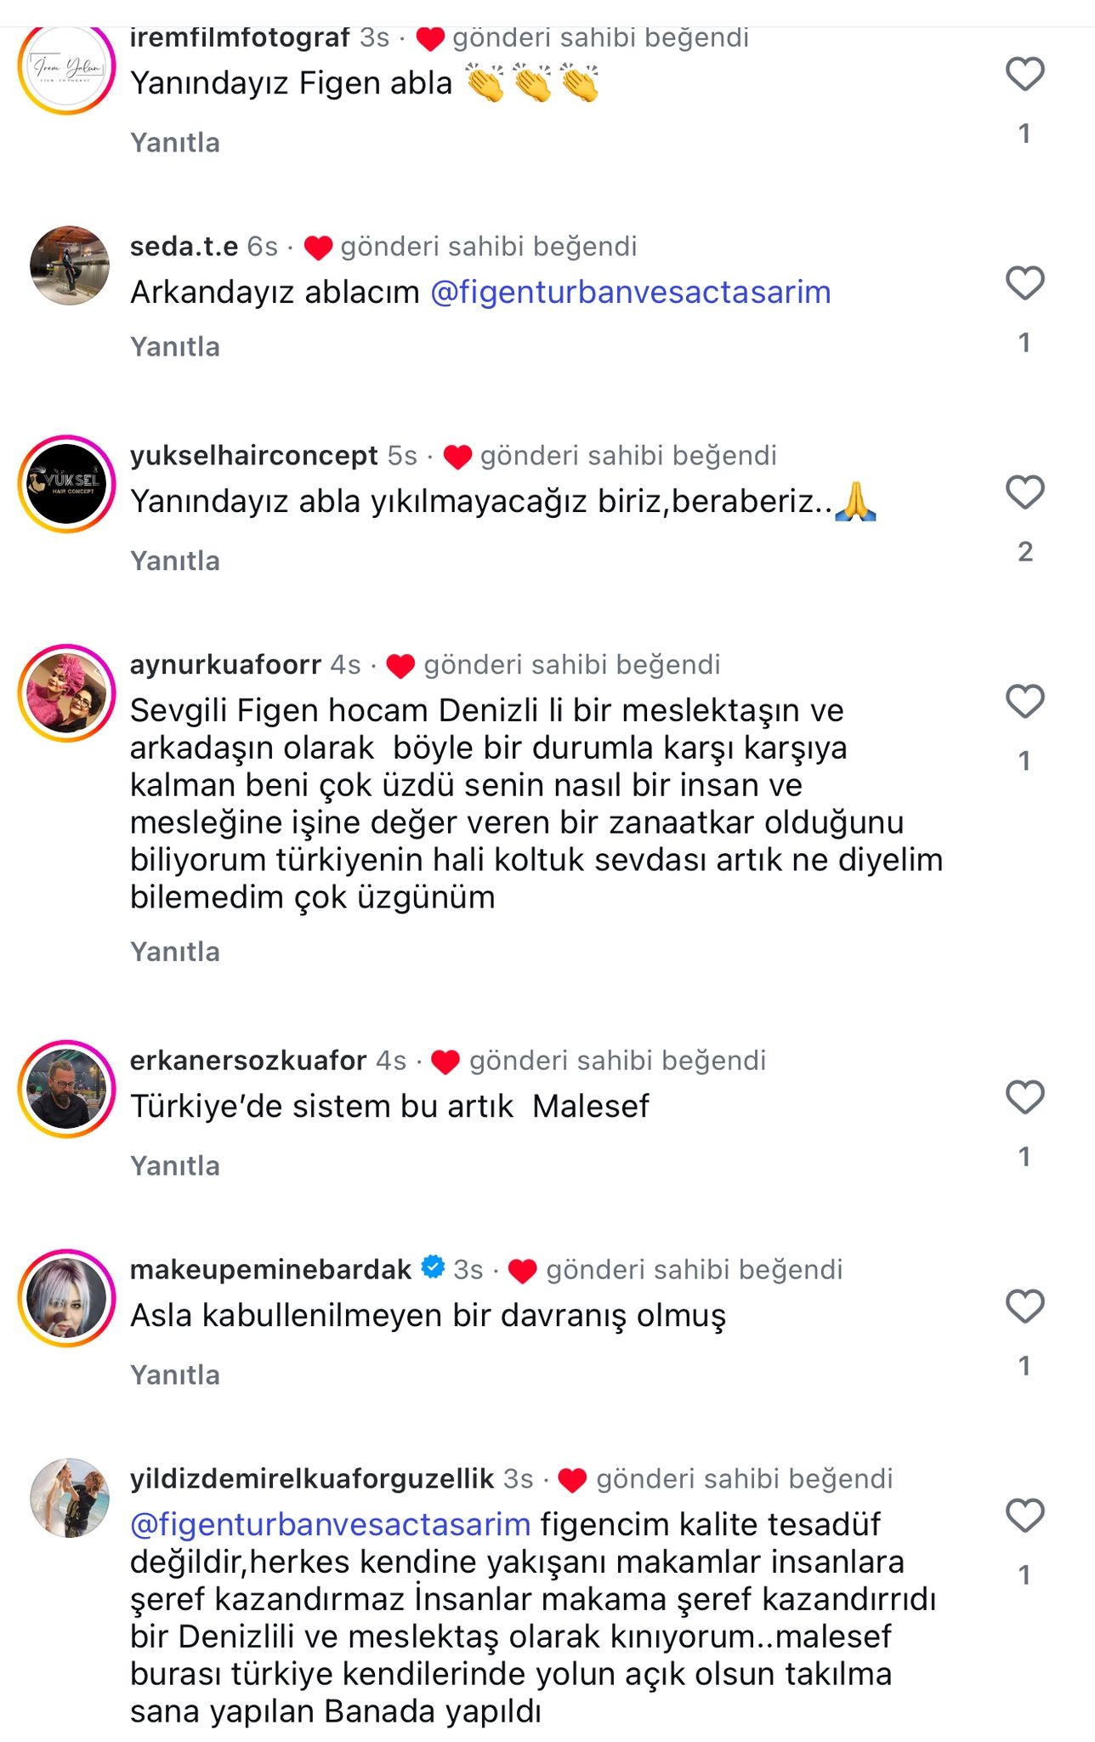Open erkanersozkuafor's profile photo
The width and height of the screenshot is (1095, 1742).
tap(67, 1089)
